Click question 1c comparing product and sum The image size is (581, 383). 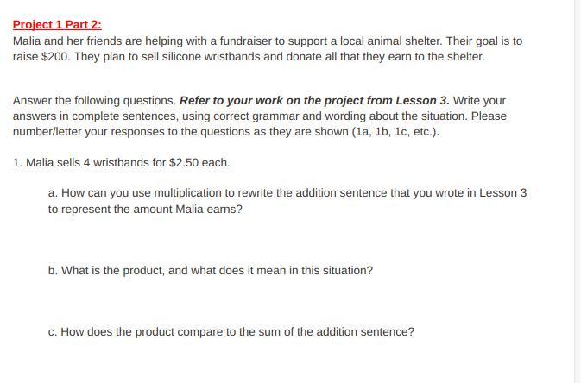[231, 331]
